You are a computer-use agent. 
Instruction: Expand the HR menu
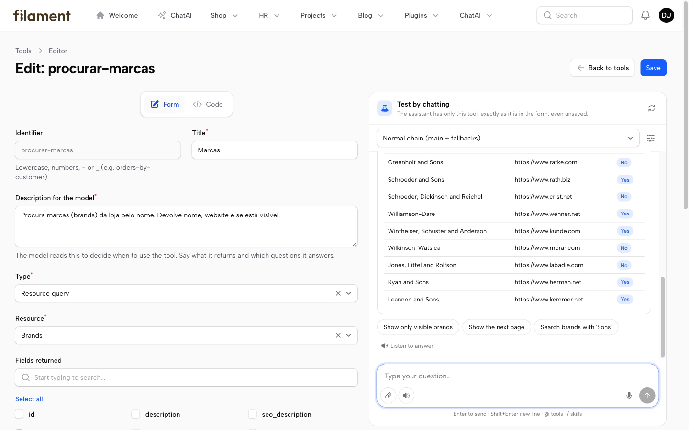[x=269, y=15]
